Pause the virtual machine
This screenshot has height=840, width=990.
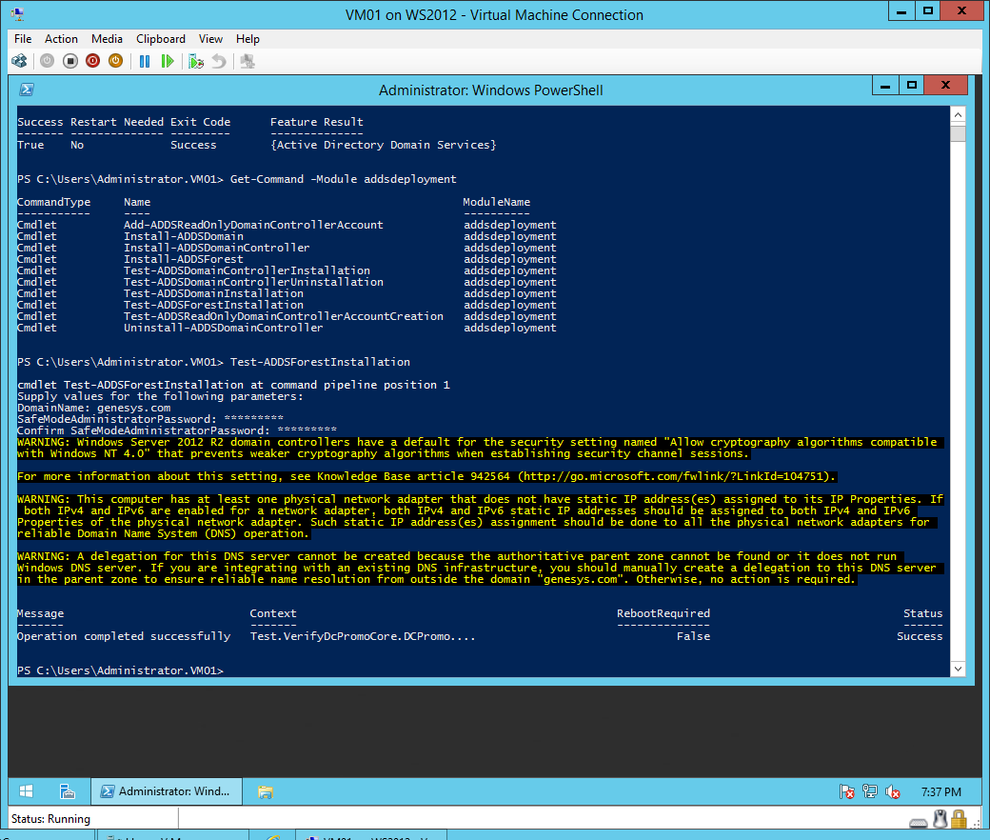point(145,61)
